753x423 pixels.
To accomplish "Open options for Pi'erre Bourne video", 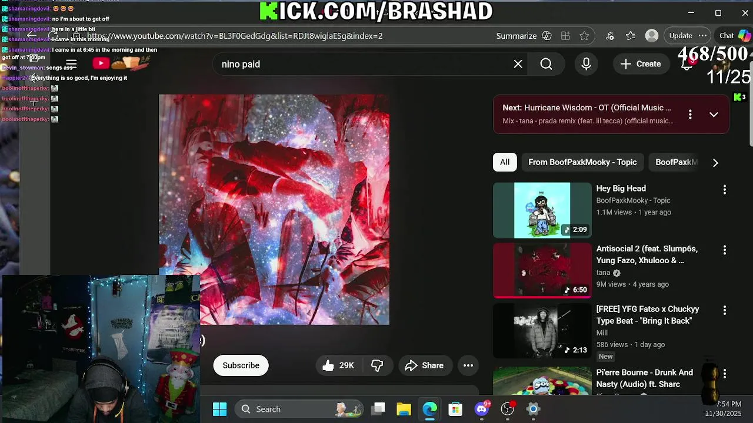I will point(725,374).
